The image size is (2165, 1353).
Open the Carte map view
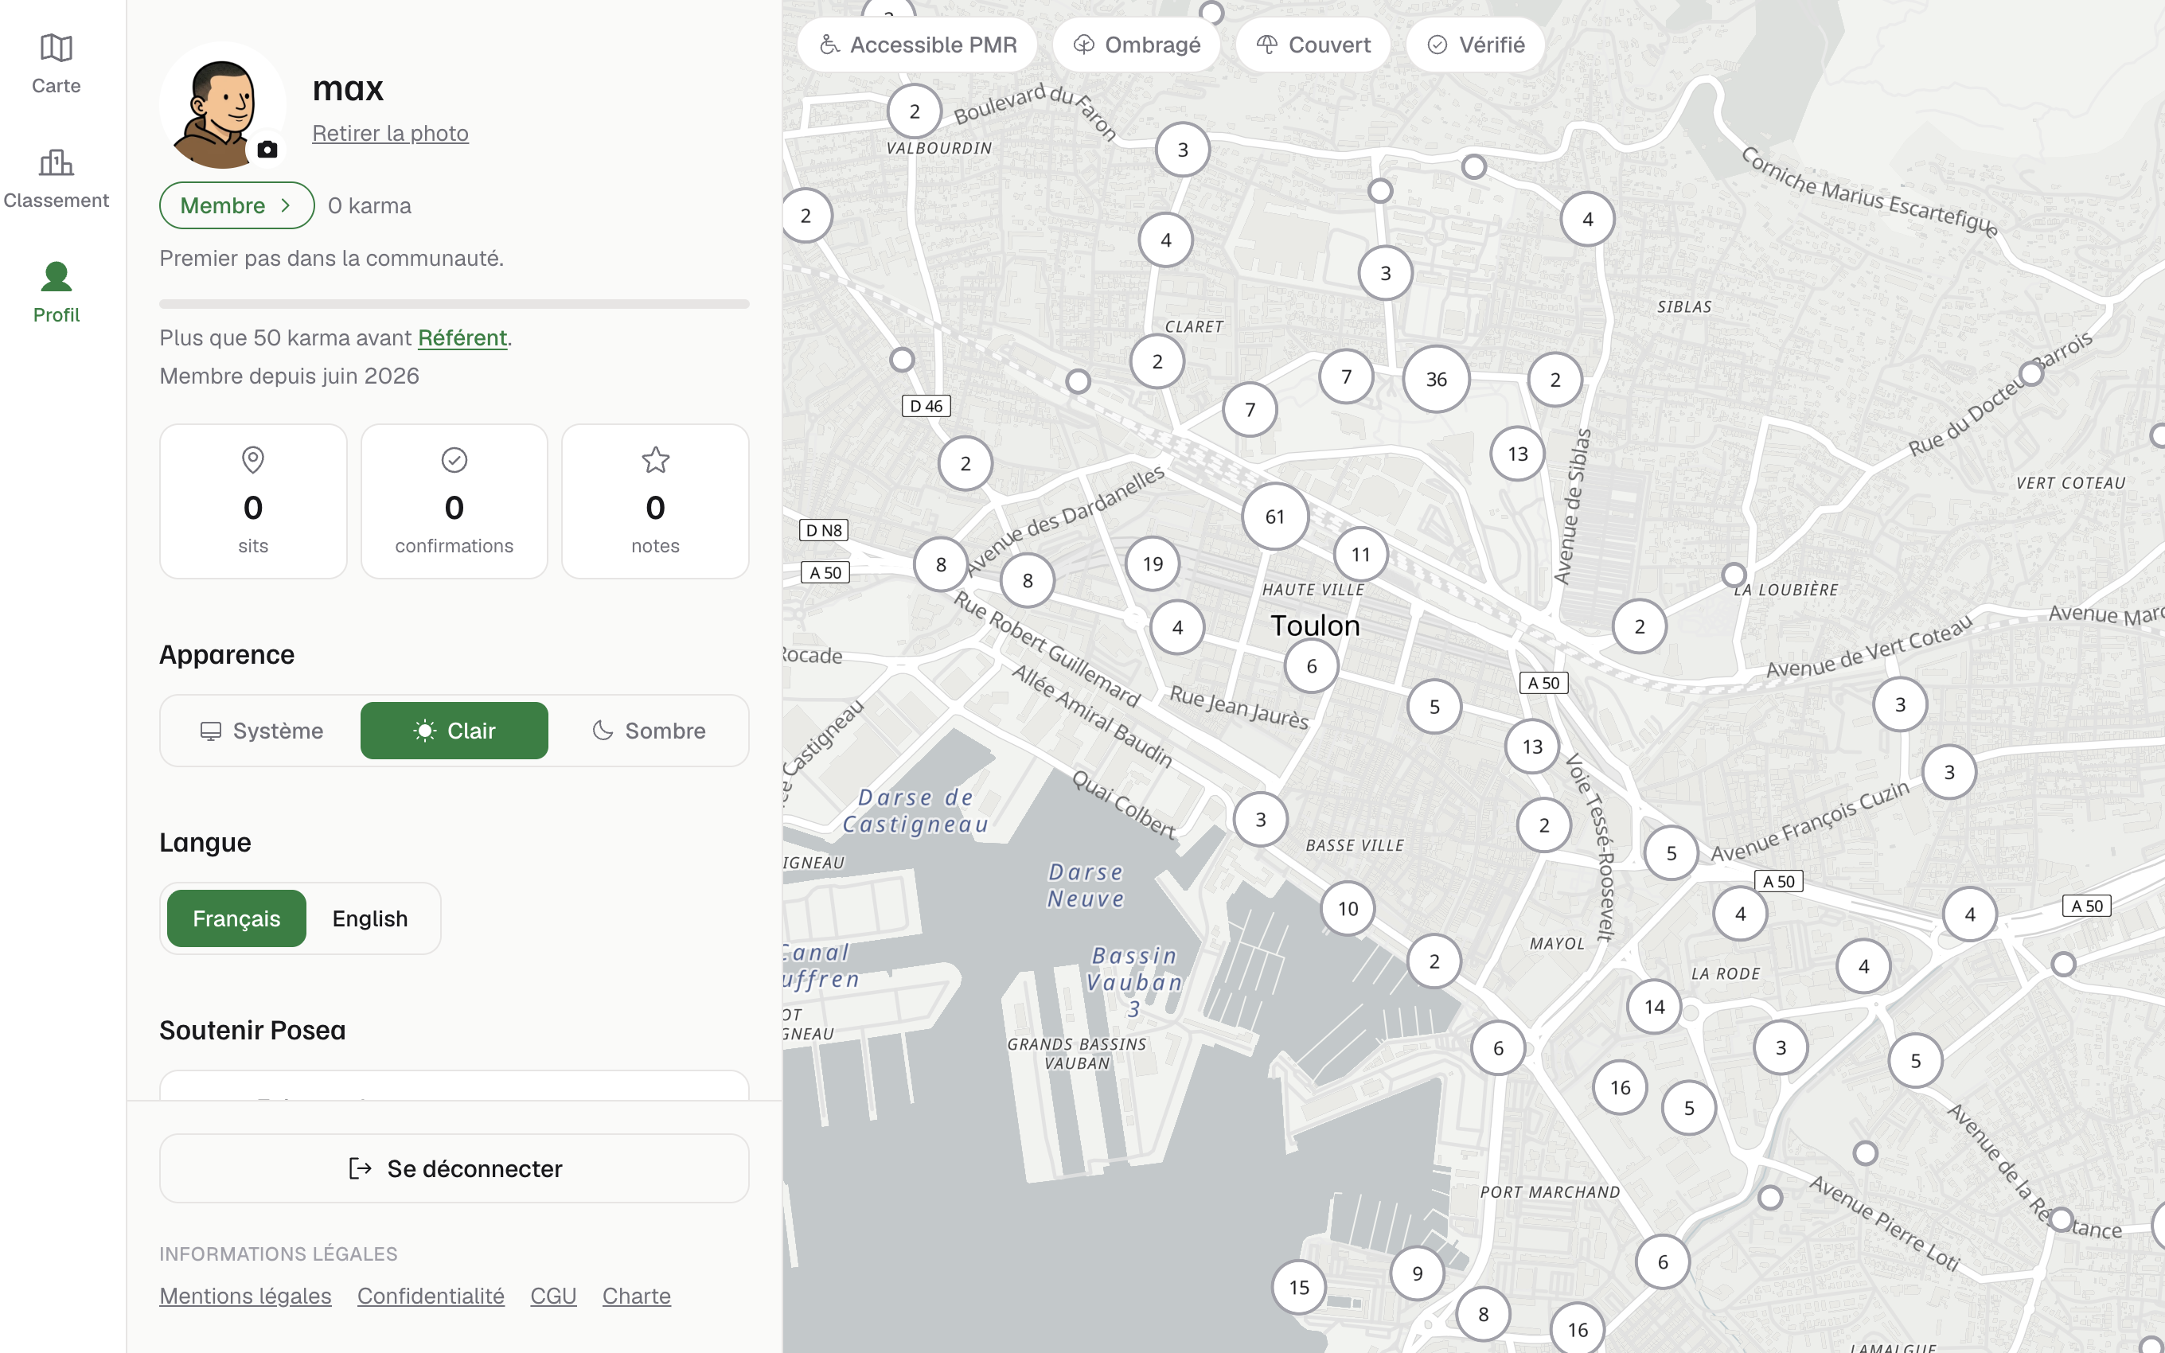[x=57, y=64]
